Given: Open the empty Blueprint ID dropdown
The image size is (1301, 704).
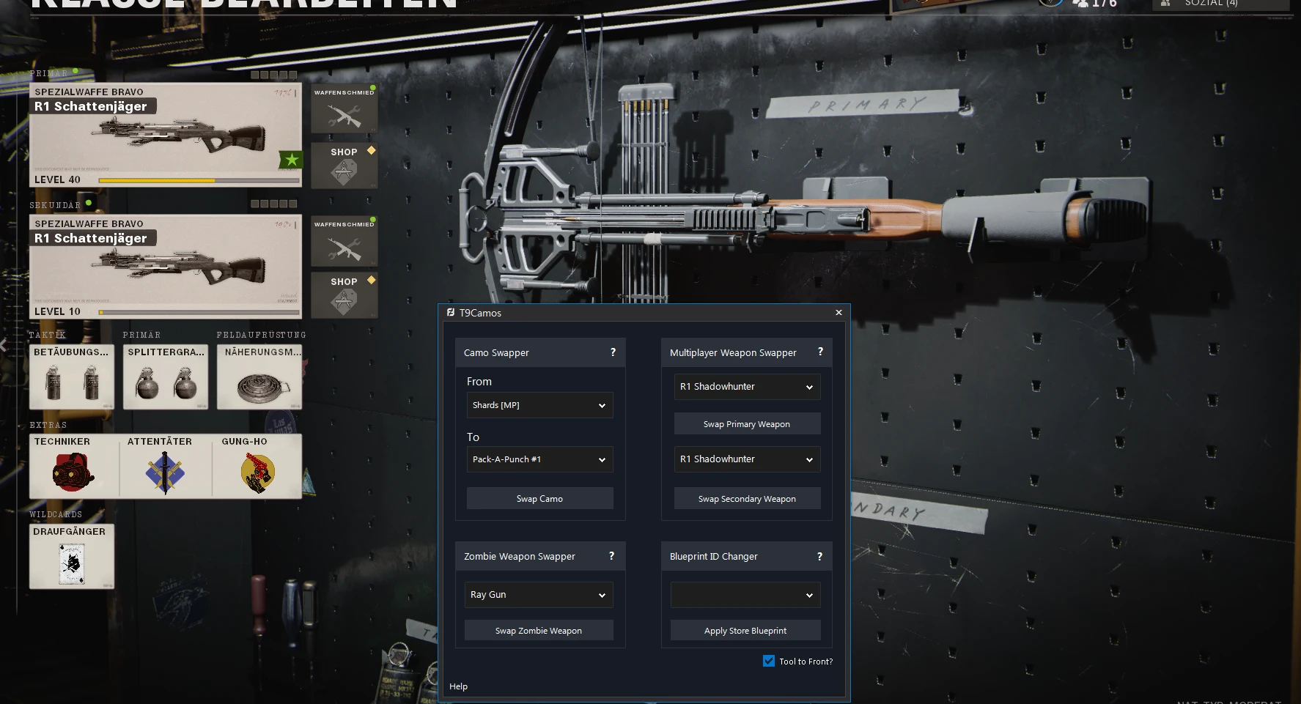Looking at the screenshot, I should [745, 595].
